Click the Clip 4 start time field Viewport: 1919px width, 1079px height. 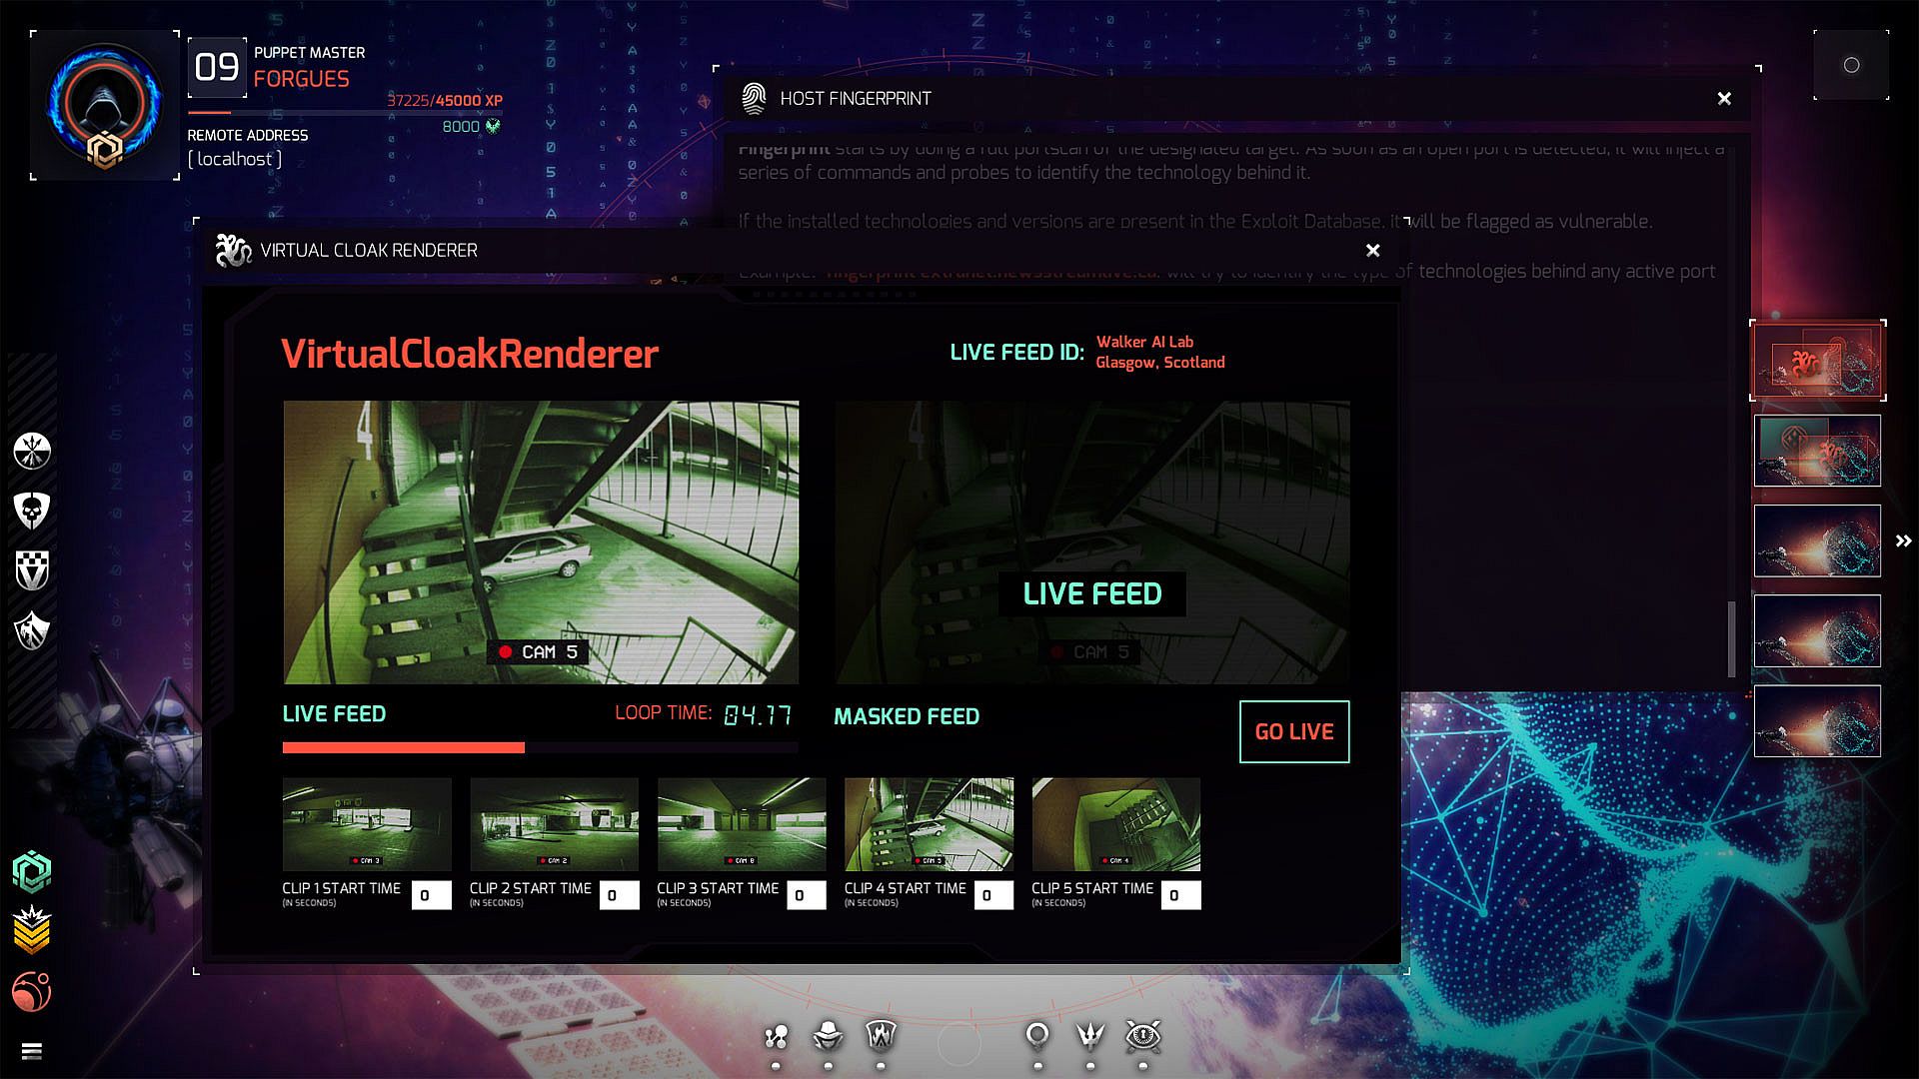992,895
